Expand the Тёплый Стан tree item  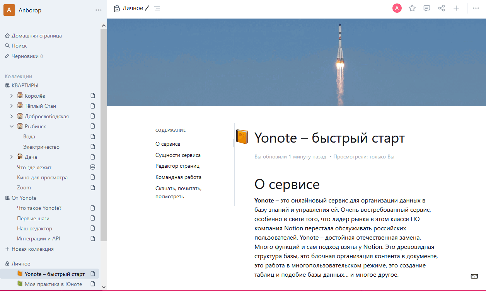point(11,106)
